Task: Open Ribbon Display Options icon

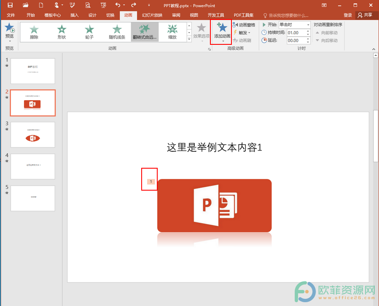Action: click(324, 5)
